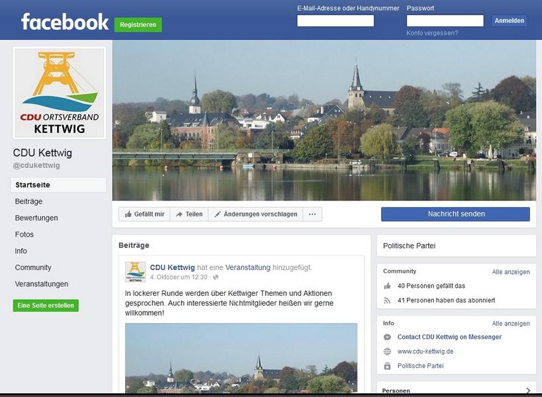Open the Kettwig cover photo
The image size is (542, 397).
(324, 120)
